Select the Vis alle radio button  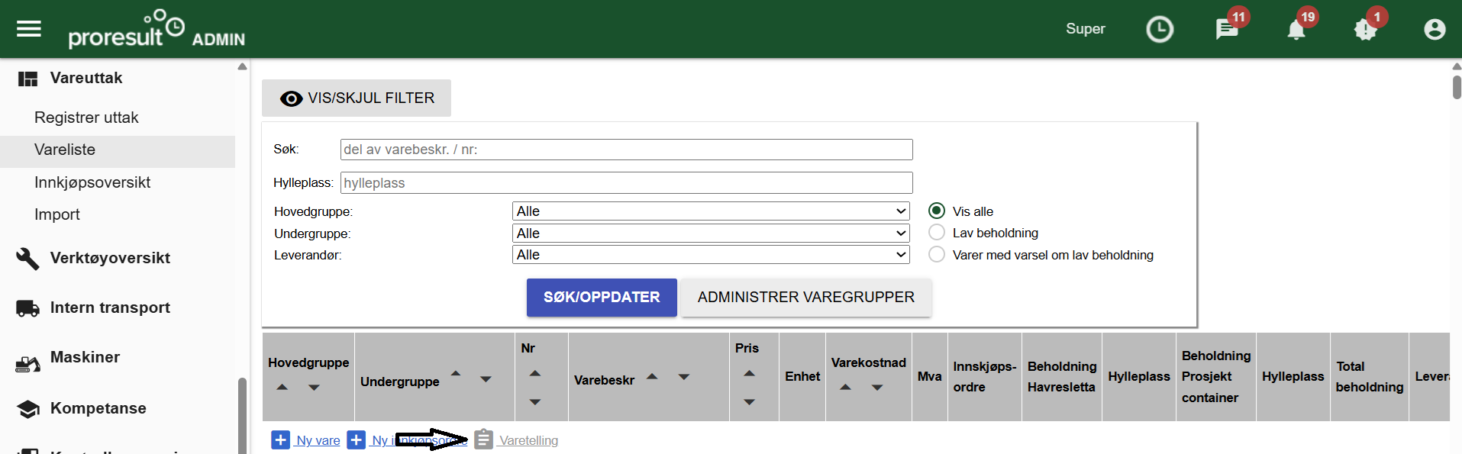click(x=937, y=211)
